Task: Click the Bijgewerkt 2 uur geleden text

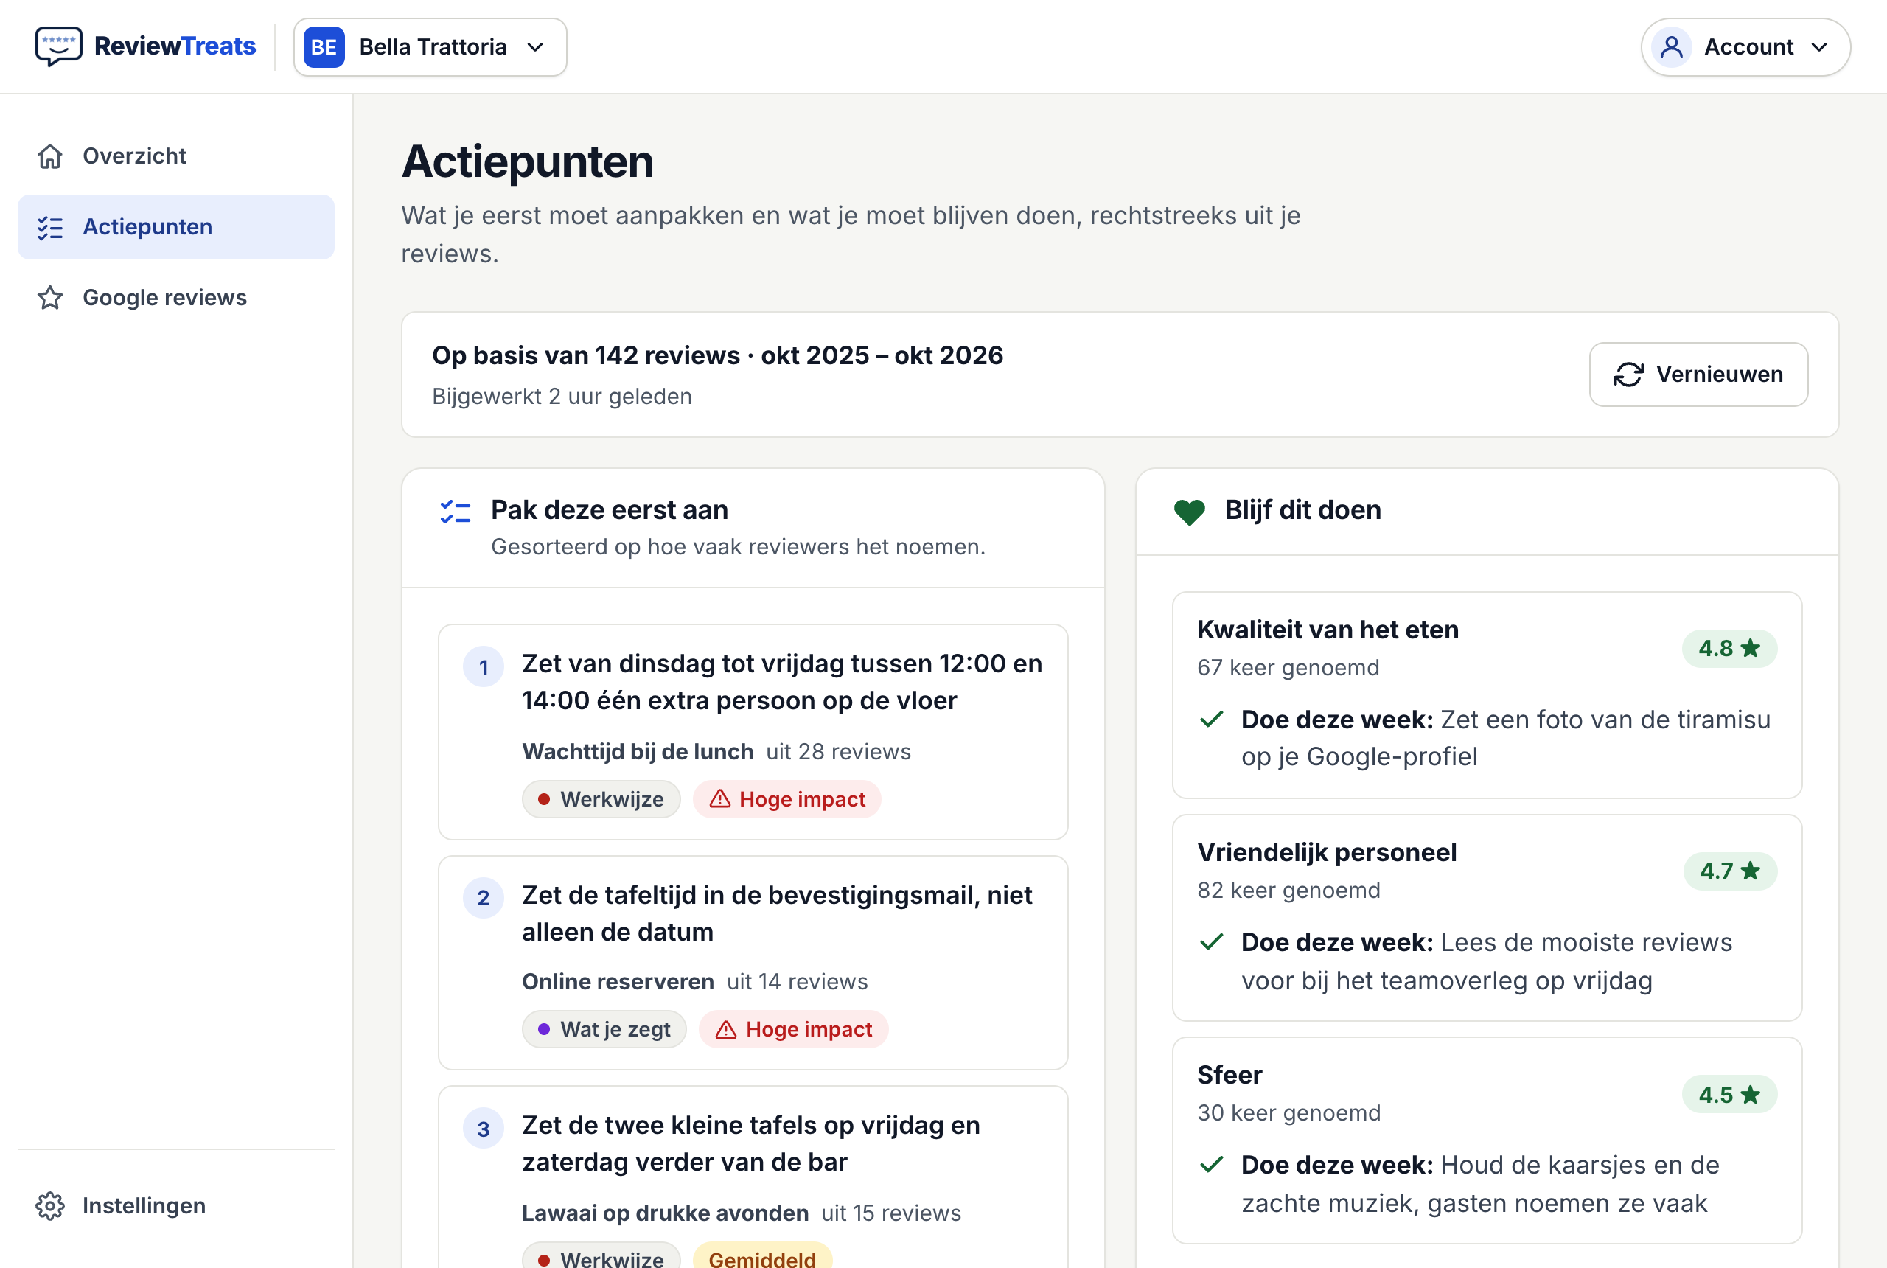Action: [562, 397]
